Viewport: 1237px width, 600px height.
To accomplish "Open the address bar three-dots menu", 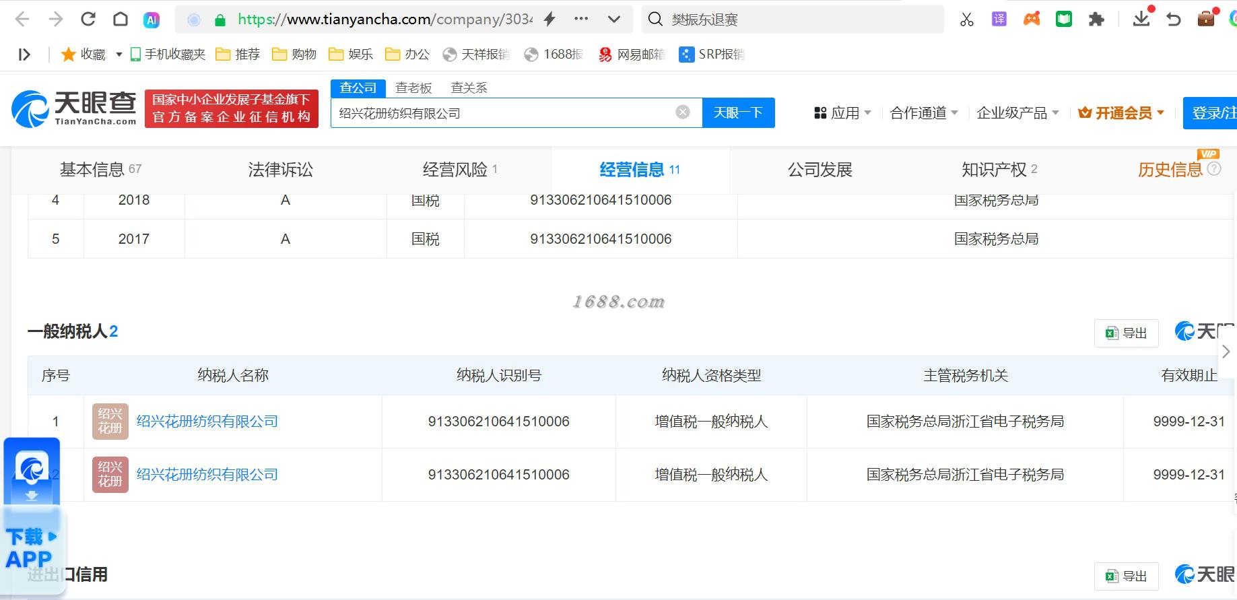I will tap(581, 20).
